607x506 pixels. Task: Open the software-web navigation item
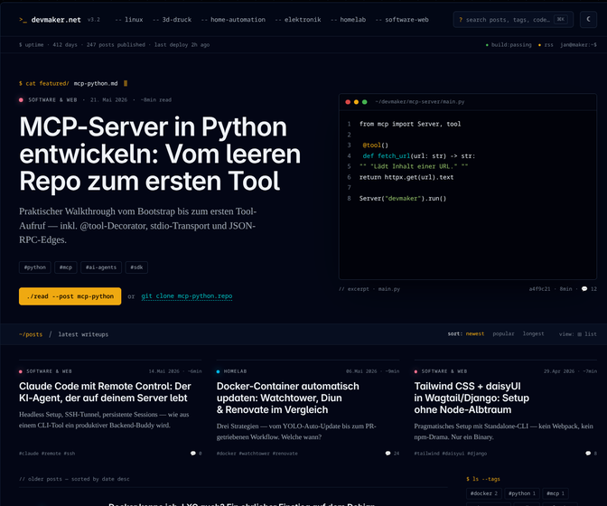pyautogui.click(x=402, y=20)
